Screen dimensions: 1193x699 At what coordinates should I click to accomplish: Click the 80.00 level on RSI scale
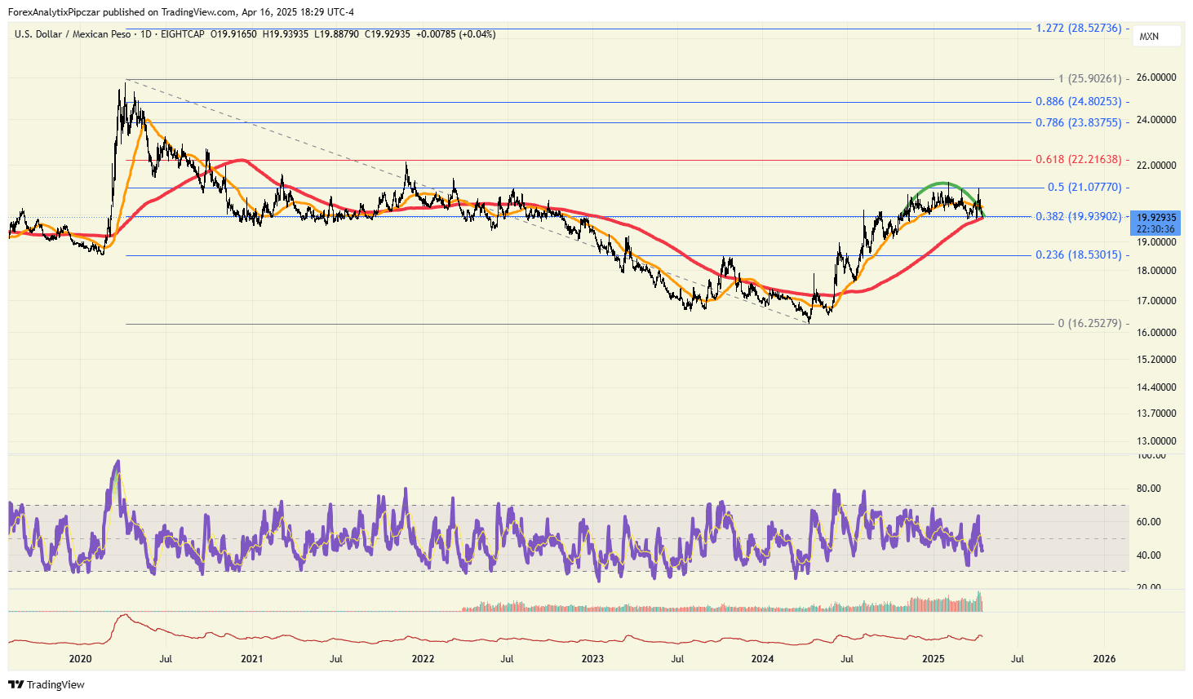pos(1148,489)
